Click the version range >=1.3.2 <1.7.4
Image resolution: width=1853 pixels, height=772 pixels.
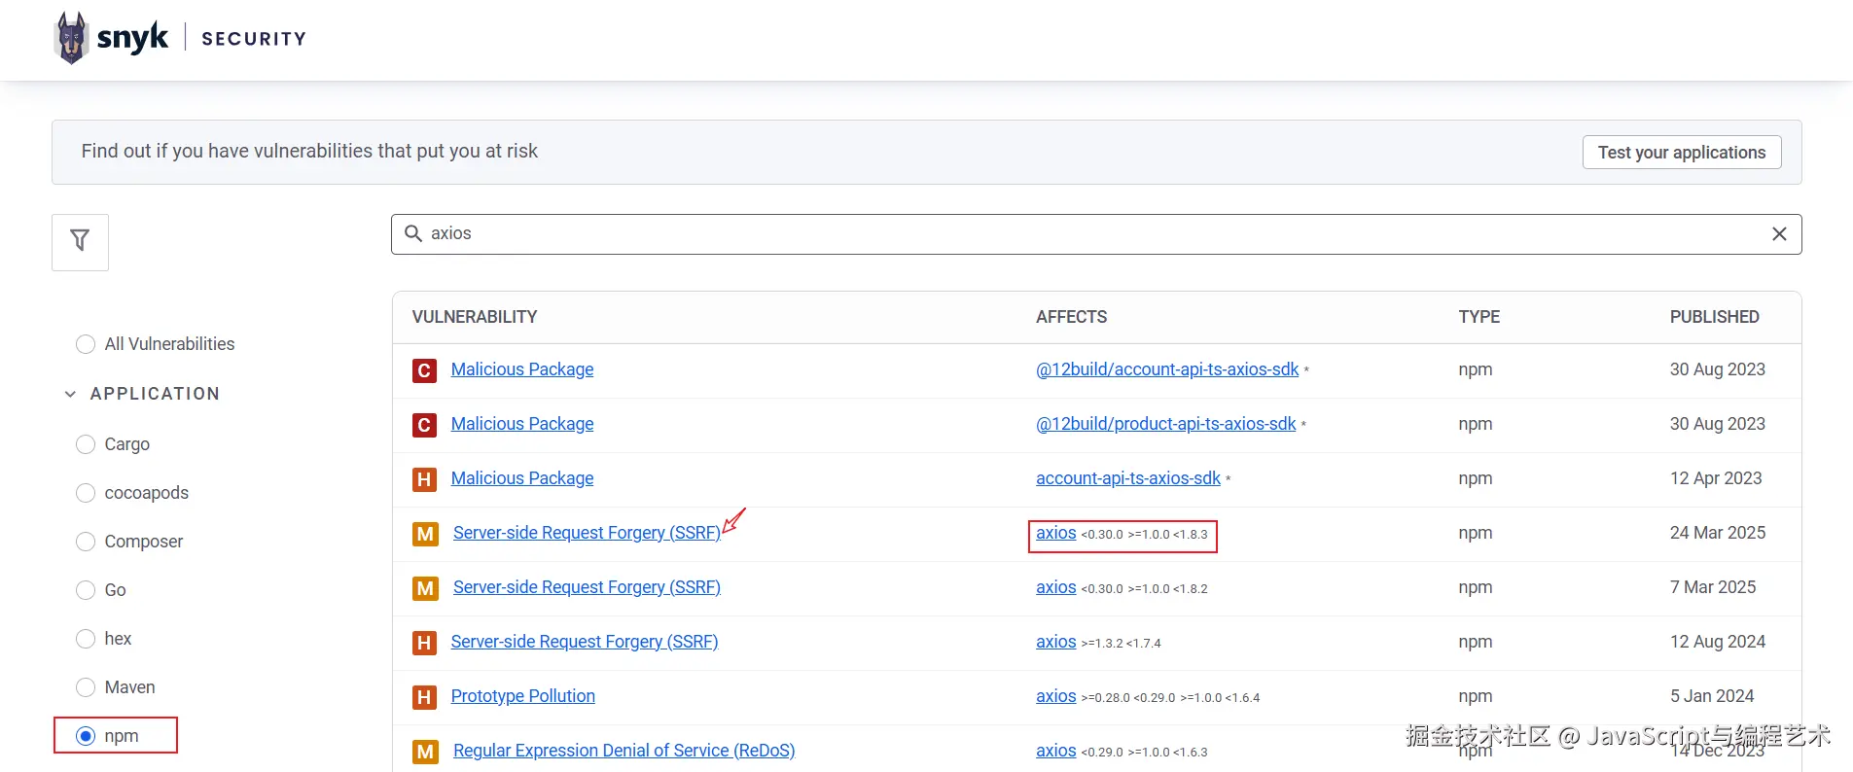[x=1122, y=644]
